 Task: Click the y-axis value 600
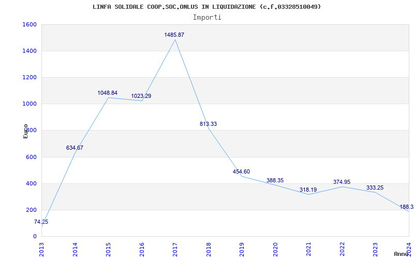31,157
